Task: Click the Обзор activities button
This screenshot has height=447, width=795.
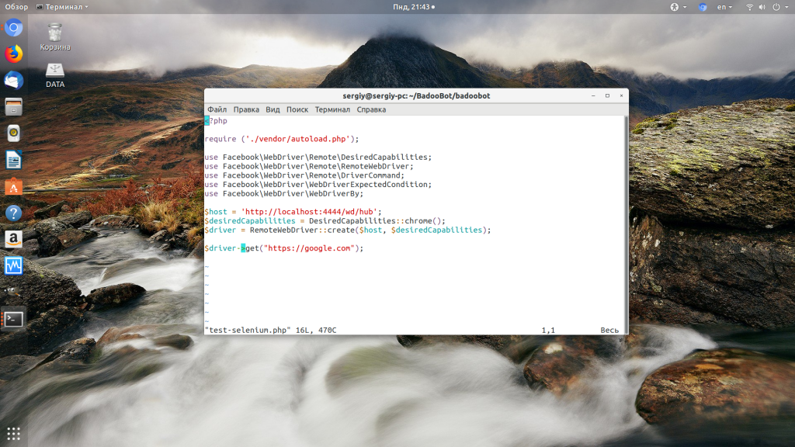Action: [16, 6]
